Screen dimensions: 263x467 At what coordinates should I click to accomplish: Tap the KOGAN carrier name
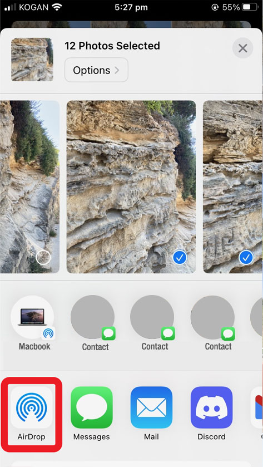coord(33,7)
